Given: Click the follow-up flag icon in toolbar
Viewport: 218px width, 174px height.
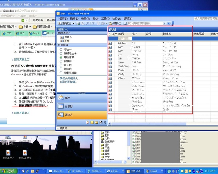Looking at the screenshot, I should 93,24.
